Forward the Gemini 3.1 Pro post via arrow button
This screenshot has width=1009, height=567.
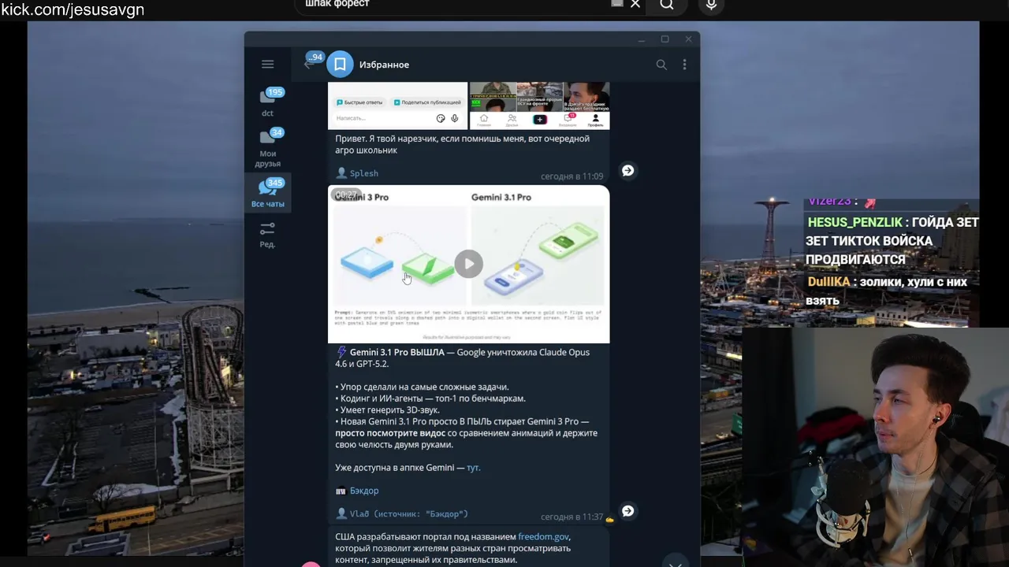point(627,511)
